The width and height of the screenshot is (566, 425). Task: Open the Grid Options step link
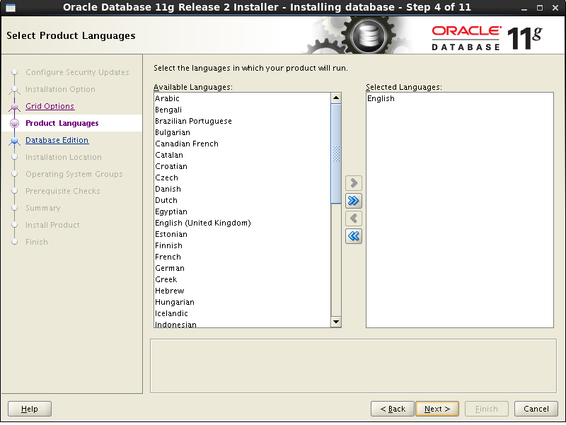50,106
